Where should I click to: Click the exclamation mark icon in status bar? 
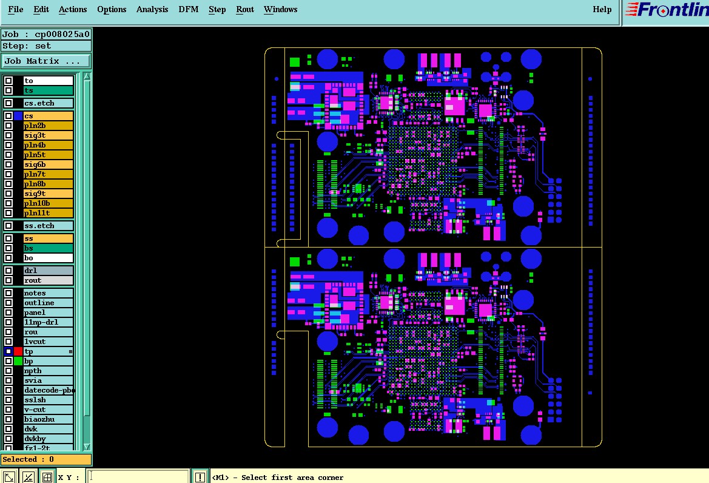click(200, 477)
